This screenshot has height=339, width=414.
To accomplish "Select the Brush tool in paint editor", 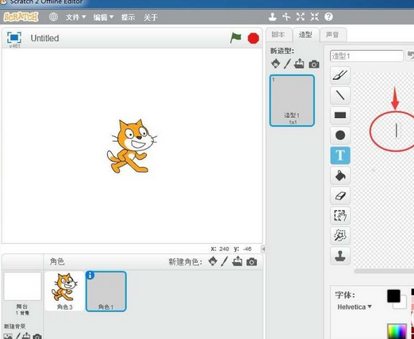I will (x=340, y=75).
